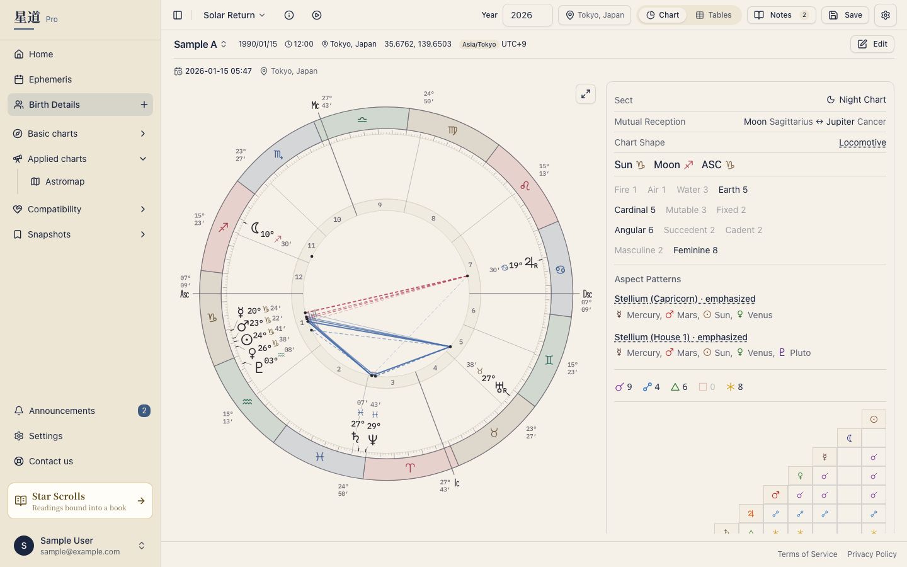Click the Sun glyph in the aspect grid
Image resolution: width=907 pixels, height=567 pixels.
(x=874, y=419)
